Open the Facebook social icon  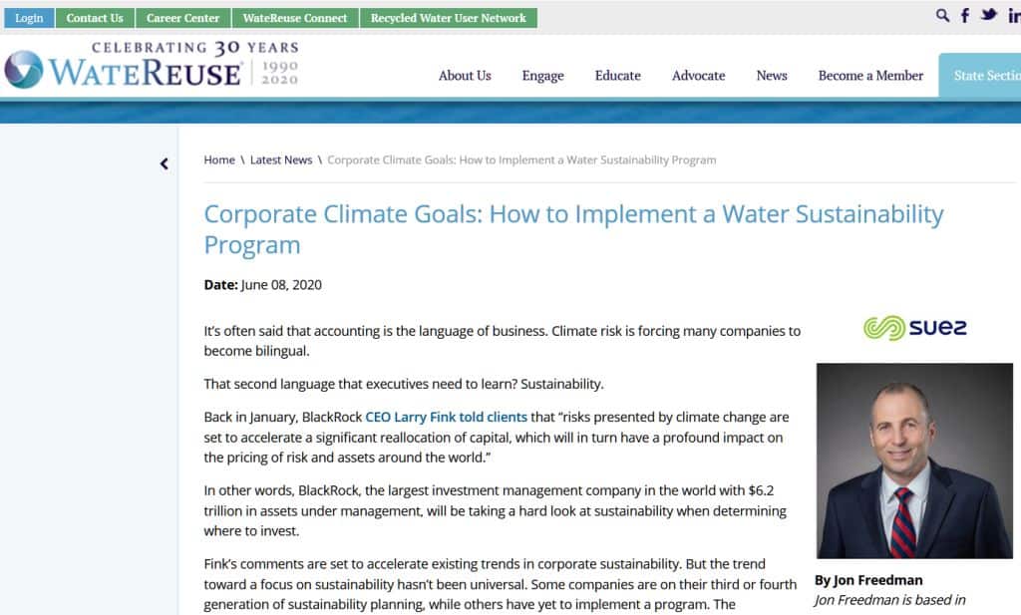click(x=965, y=16)
